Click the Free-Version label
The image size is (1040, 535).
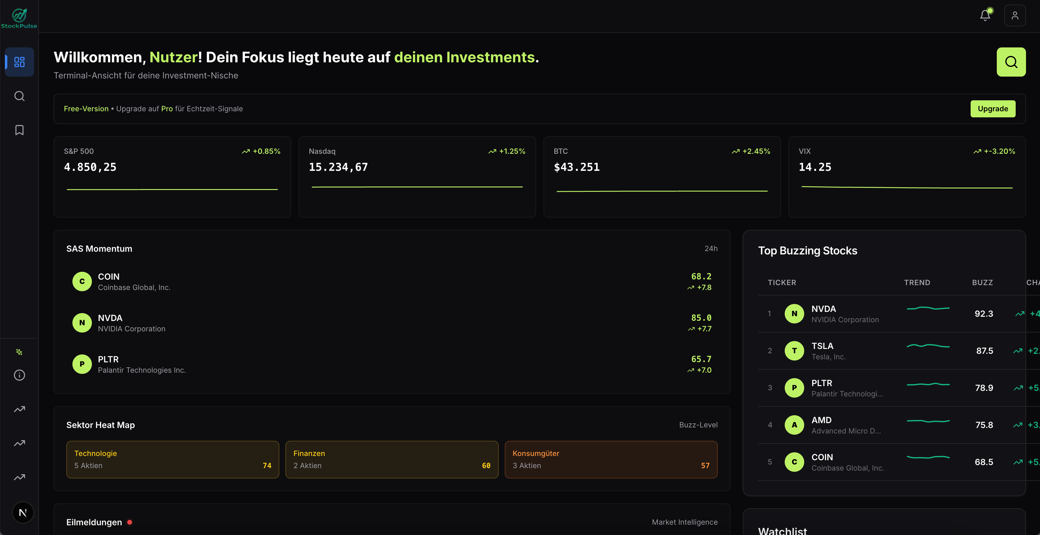click(x=86, y=109)
